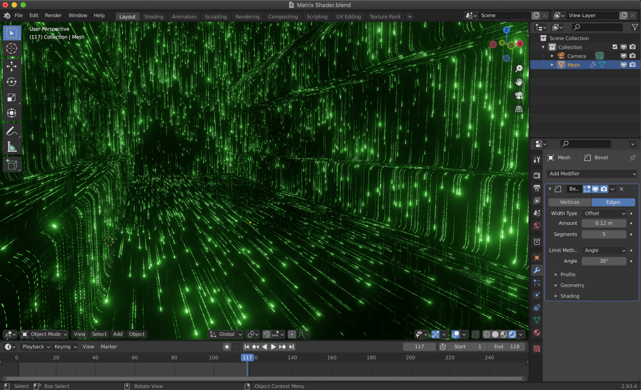Image resolution: width=641 pixels, height=390 pixels.
Task: Open the Physics properties tab
Action: point(537,295)
